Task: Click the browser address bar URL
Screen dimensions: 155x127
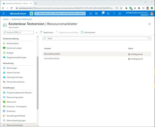Action: coord(66,8)
